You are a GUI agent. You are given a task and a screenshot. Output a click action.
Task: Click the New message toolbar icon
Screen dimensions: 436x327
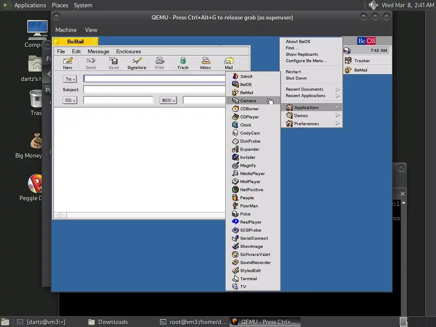(68, 63)
